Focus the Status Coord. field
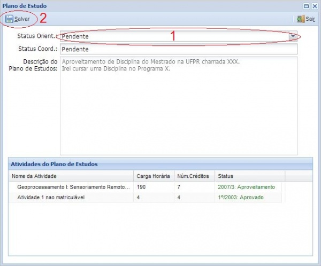The image size is (321, 266). pyautogui.click(x=178, y=49)
